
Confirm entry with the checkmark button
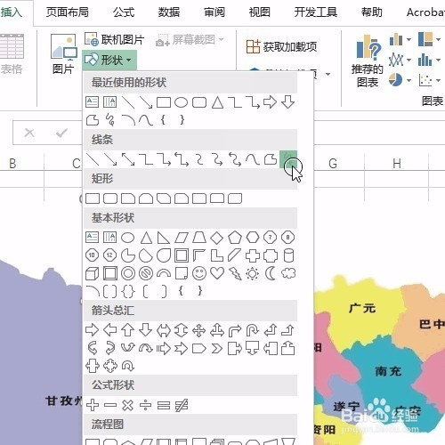(x=61, y=133)
